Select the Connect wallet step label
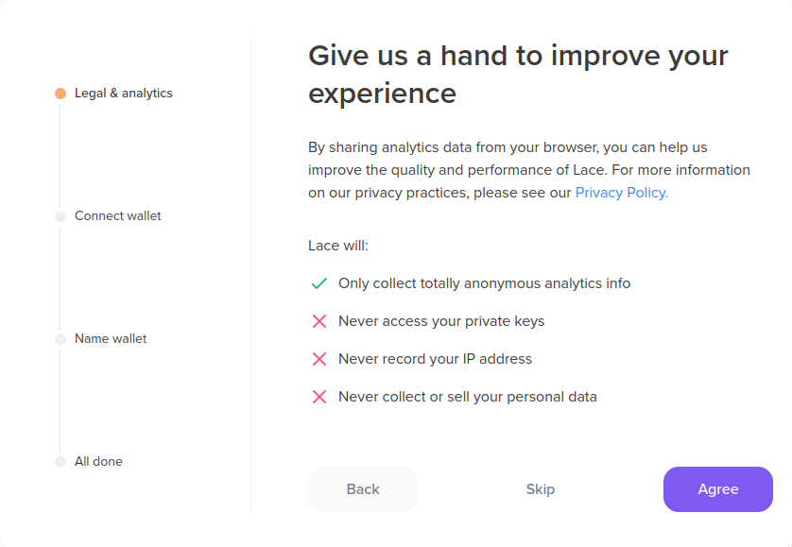Image resolution: width=792 pixels, height=547 pixels. pos(118,216)
